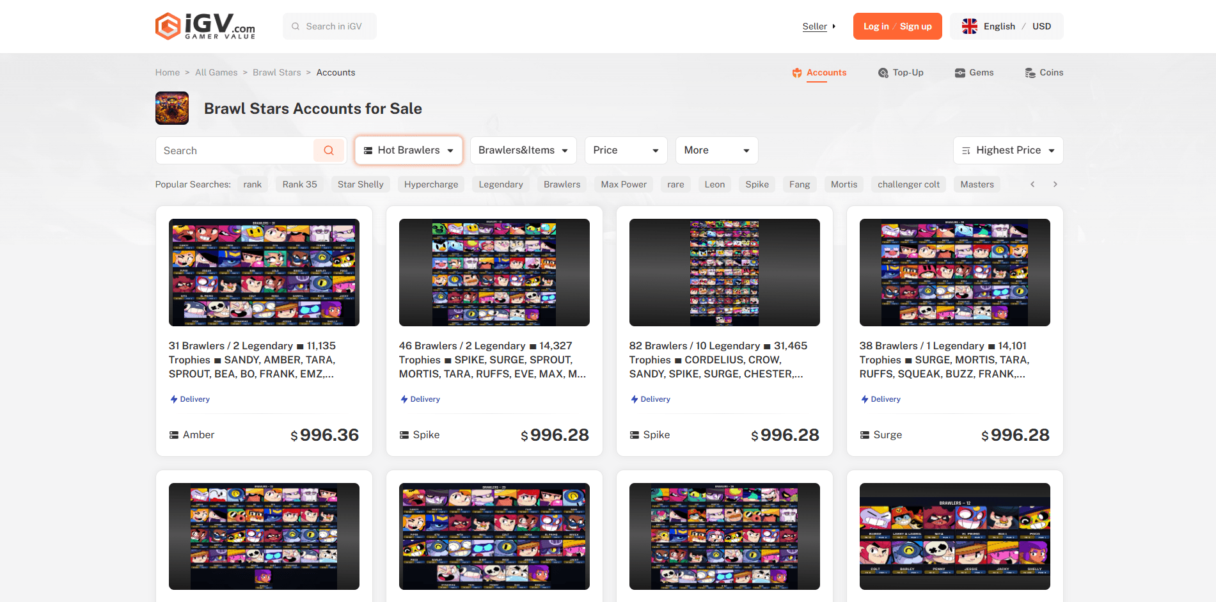Open the Coins category tab

(x=1044, y=72)
